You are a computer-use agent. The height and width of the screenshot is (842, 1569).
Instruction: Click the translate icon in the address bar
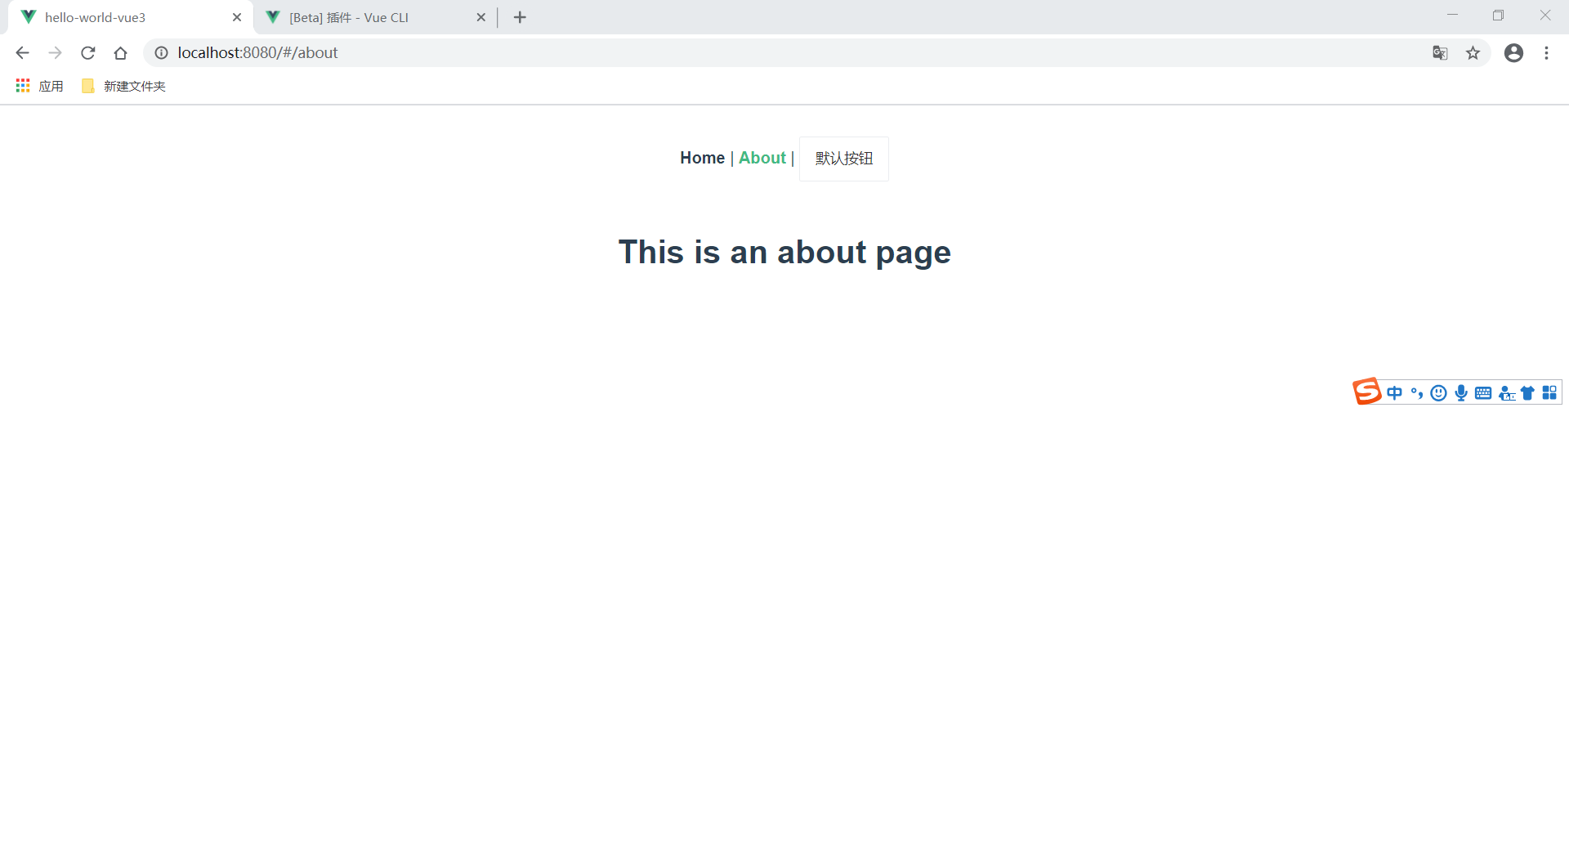(1440, 52)
